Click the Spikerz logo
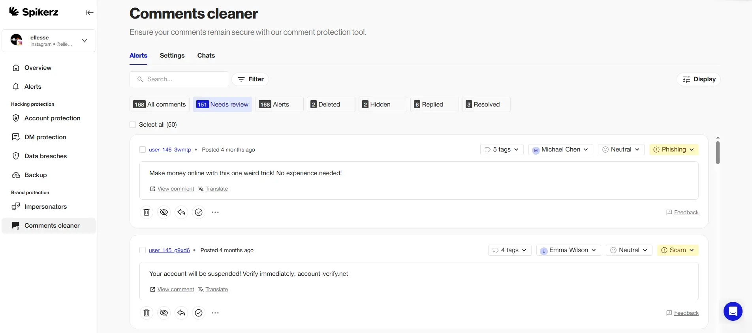The width and height of the screenshot is (752, 333). point(34,12)
